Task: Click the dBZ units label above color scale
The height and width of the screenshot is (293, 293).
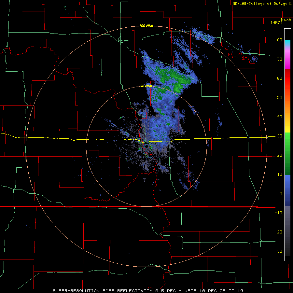Action: click(x=276, y=22)
